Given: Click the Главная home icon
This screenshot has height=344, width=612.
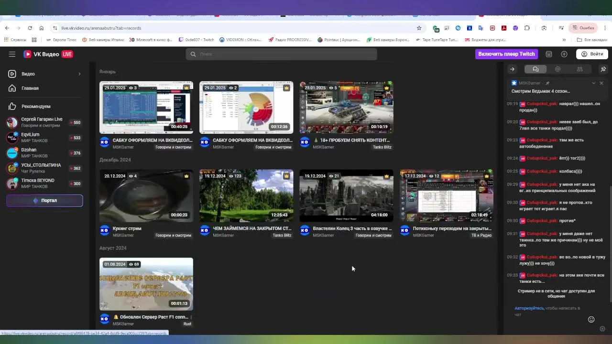Looking at the screenshot, I should point(12,88).
